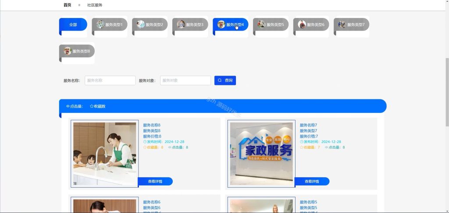Filter by 服务类型3 tab
Viewport: 449px width, 213px height.
point(190,24)
